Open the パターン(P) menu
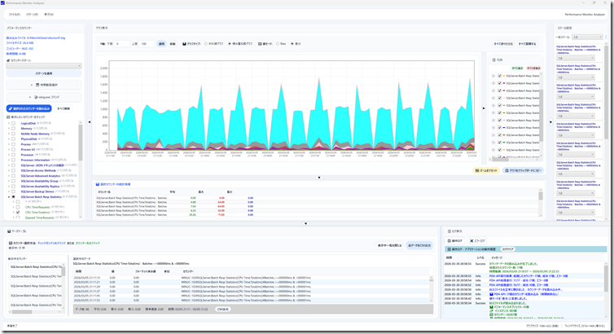Viewport: 614px width, 334px height. 32,15
